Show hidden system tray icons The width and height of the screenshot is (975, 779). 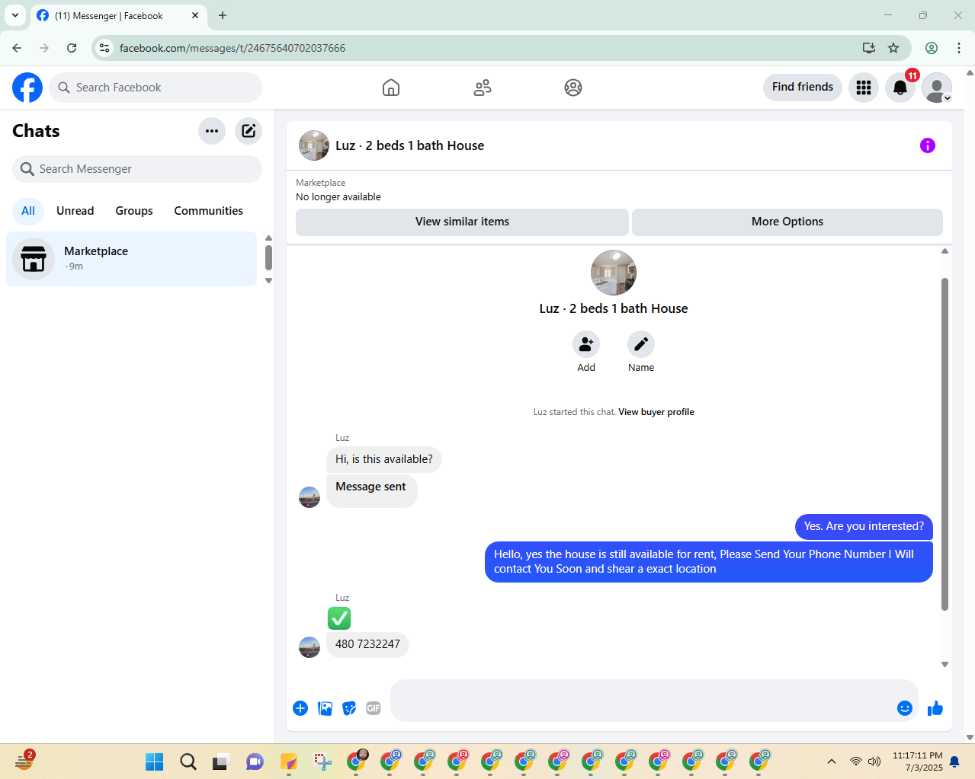click(832, 761)
